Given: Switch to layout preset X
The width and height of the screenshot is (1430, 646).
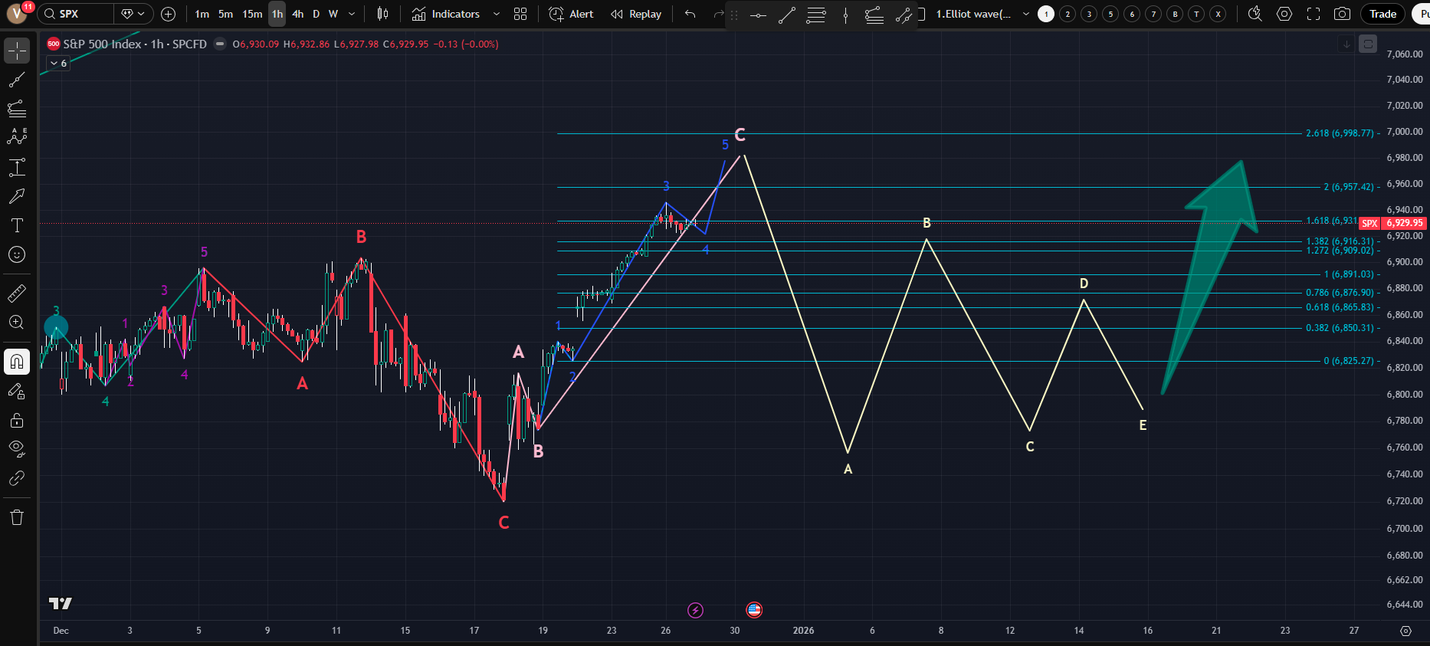Looking at the screenshot, I should [1218, 14].
